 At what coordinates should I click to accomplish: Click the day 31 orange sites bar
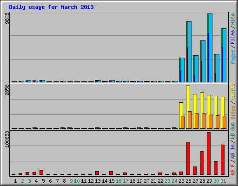tap(225, 122)
